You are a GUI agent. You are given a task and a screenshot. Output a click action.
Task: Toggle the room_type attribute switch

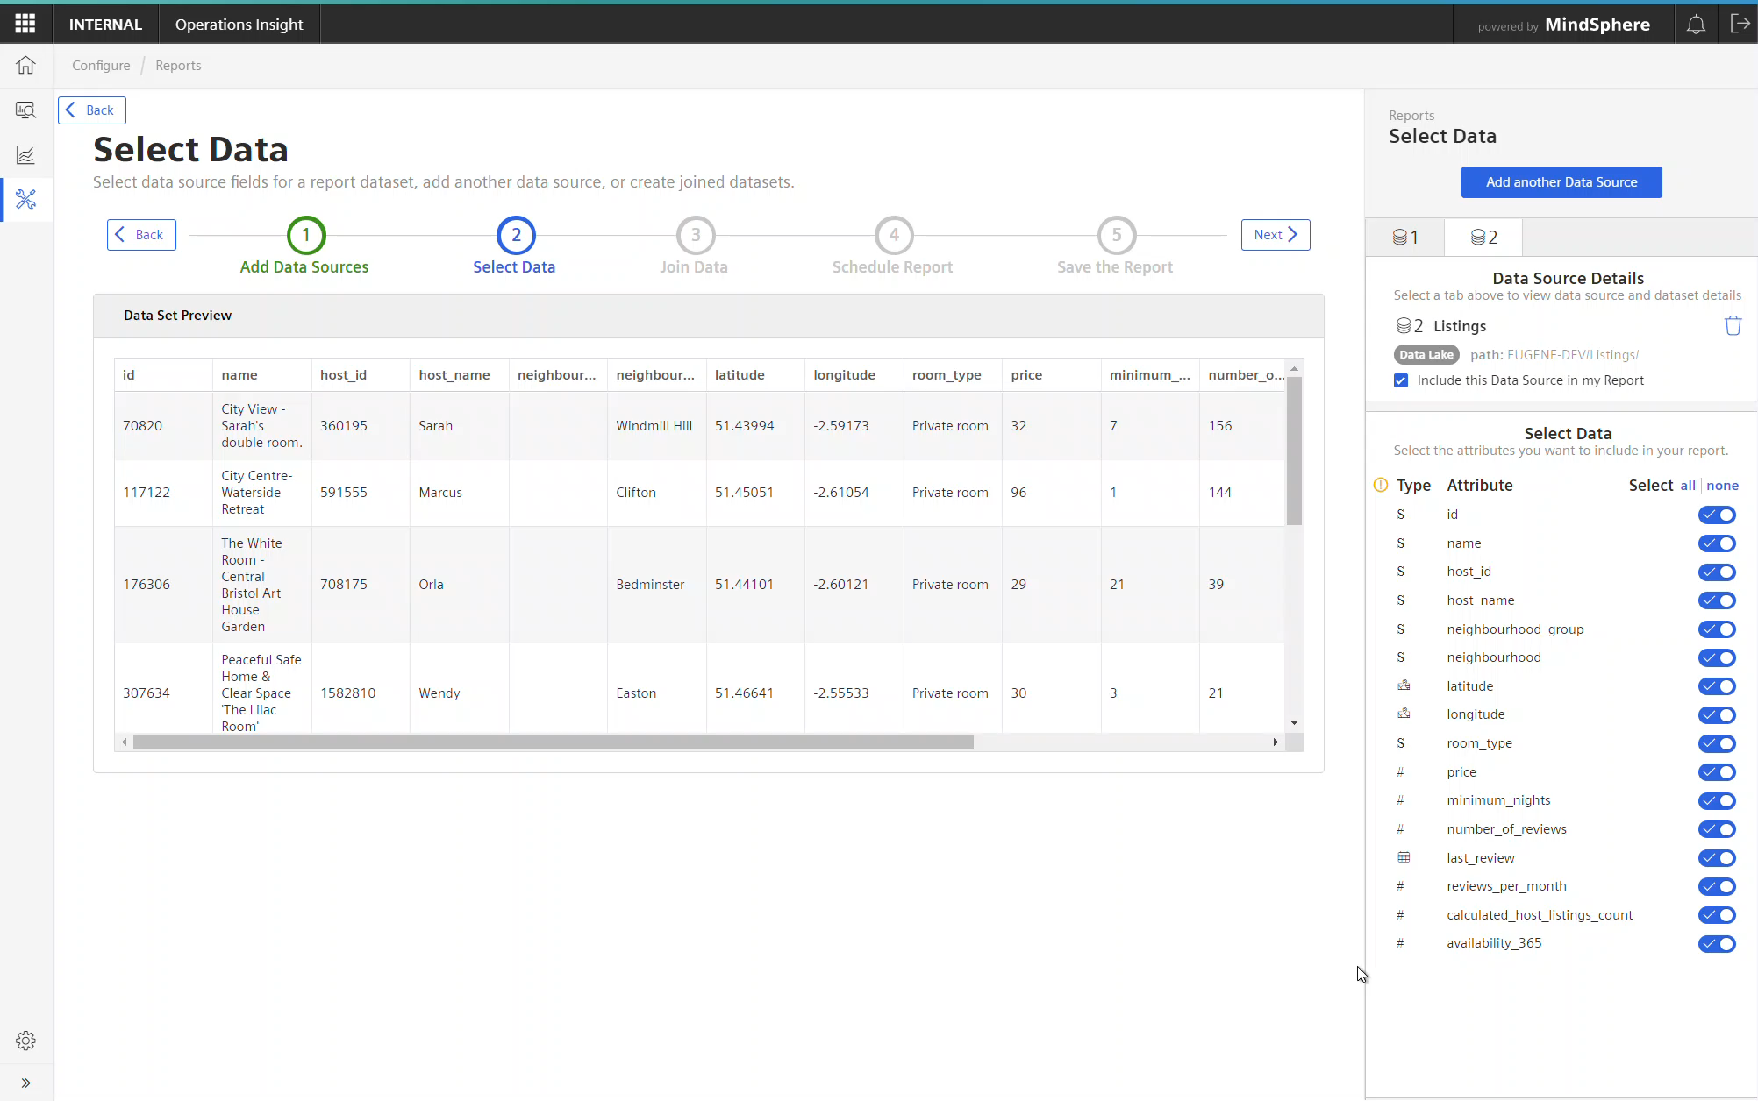click(1717, 743)
